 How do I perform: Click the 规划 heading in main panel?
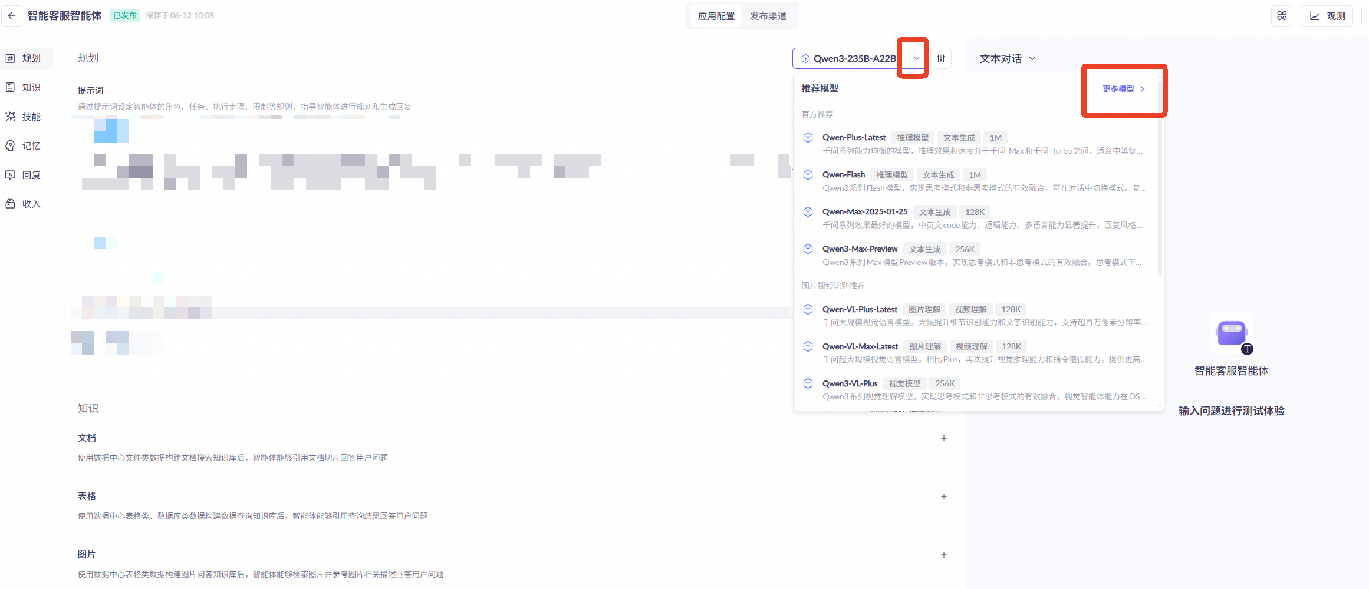[x=88, y=58]
